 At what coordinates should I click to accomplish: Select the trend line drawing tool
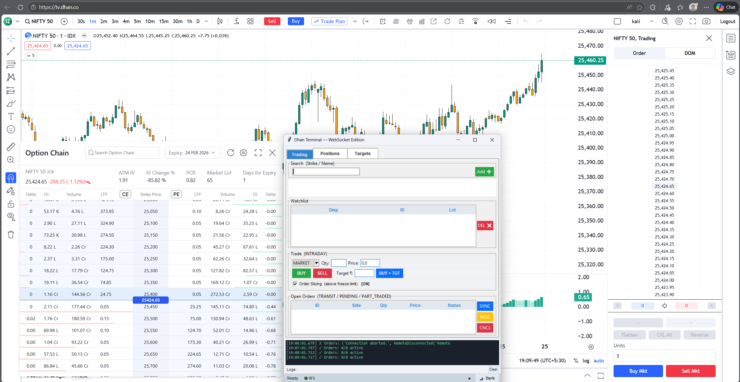pyautogui.click(x=11, y=51)
